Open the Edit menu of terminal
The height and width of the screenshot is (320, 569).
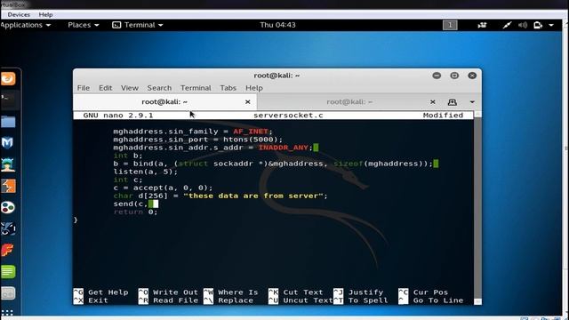point(105,88)
